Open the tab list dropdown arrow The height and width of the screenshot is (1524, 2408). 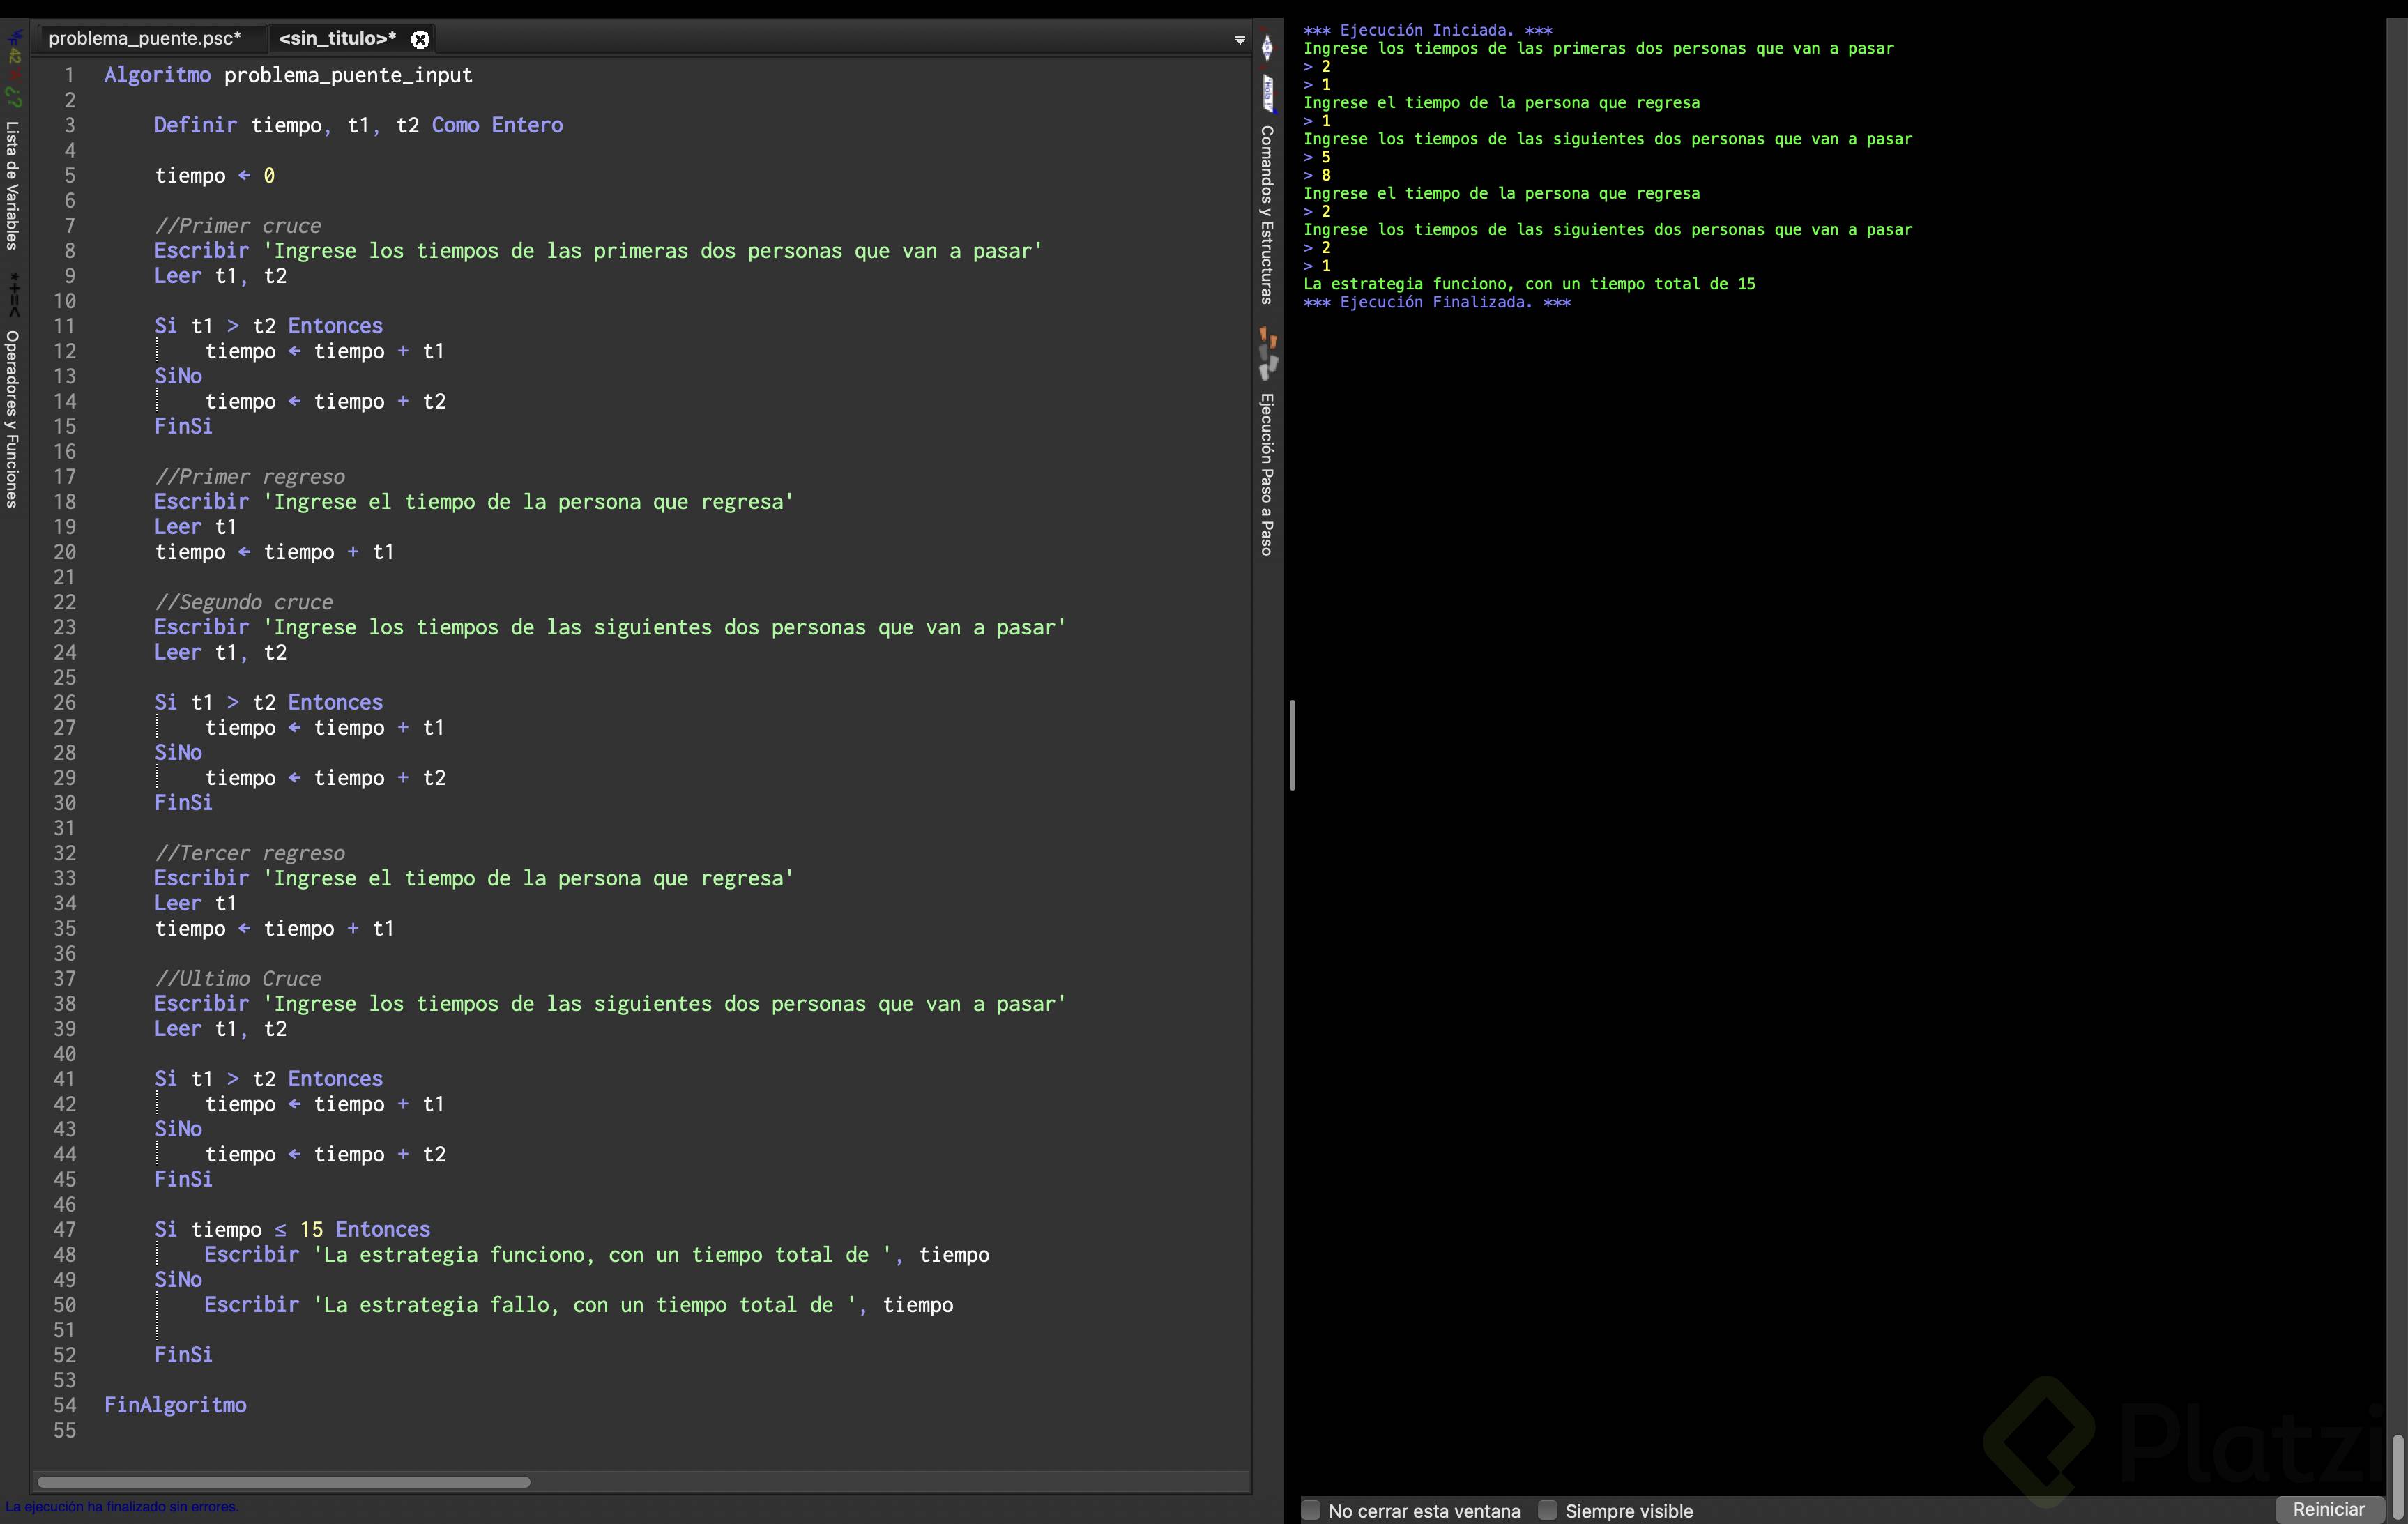pyautogui.click(x=1239, y=40)
